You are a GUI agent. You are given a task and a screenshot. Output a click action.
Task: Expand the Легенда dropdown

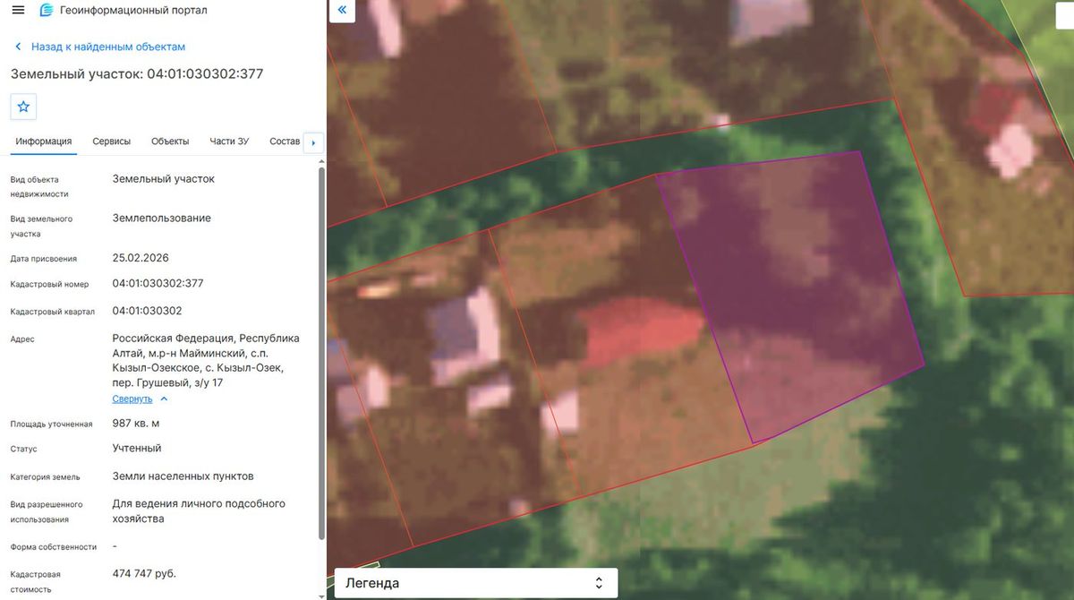[476, 583]
